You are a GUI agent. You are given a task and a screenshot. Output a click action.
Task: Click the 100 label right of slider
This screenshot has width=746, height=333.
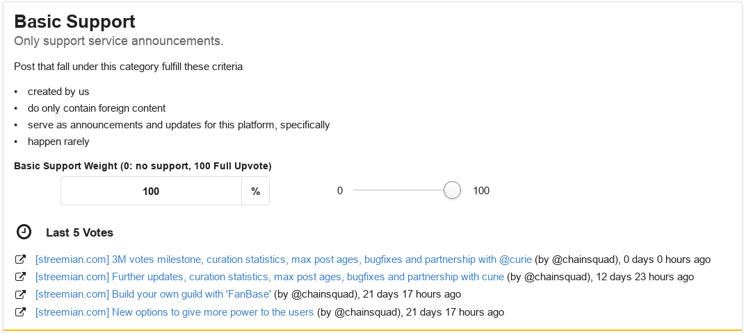click(x=481, y=191)
